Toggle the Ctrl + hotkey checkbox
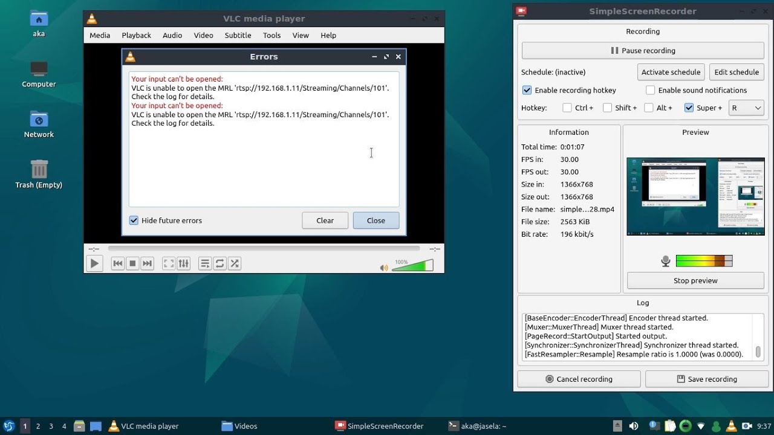Image resolution: width=774 pixels, height=435 pixels. [x=567, y=108]
